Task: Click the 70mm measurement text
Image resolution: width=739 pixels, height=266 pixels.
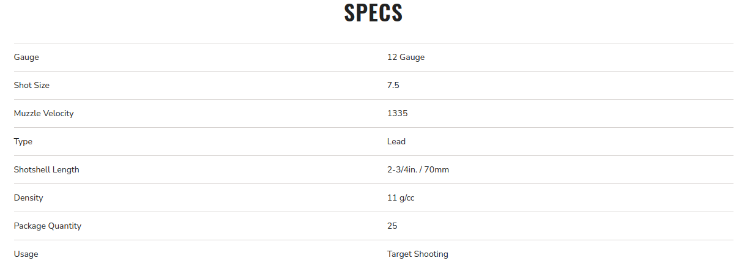Action: [437, 169]
